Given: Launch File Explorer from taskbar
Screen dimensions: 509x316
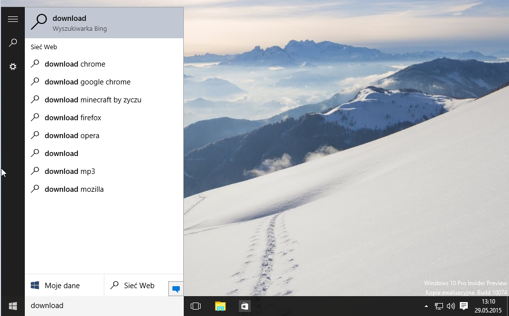Looking at the screenshot, I should (x=220, y=306).
